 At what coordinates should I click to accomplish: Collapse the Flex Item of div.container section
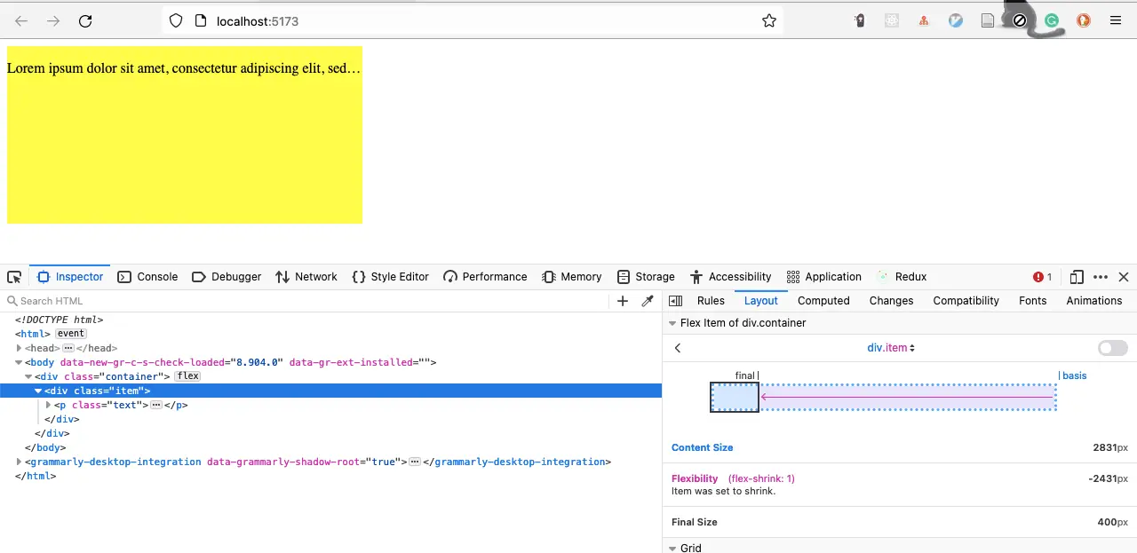672,323
